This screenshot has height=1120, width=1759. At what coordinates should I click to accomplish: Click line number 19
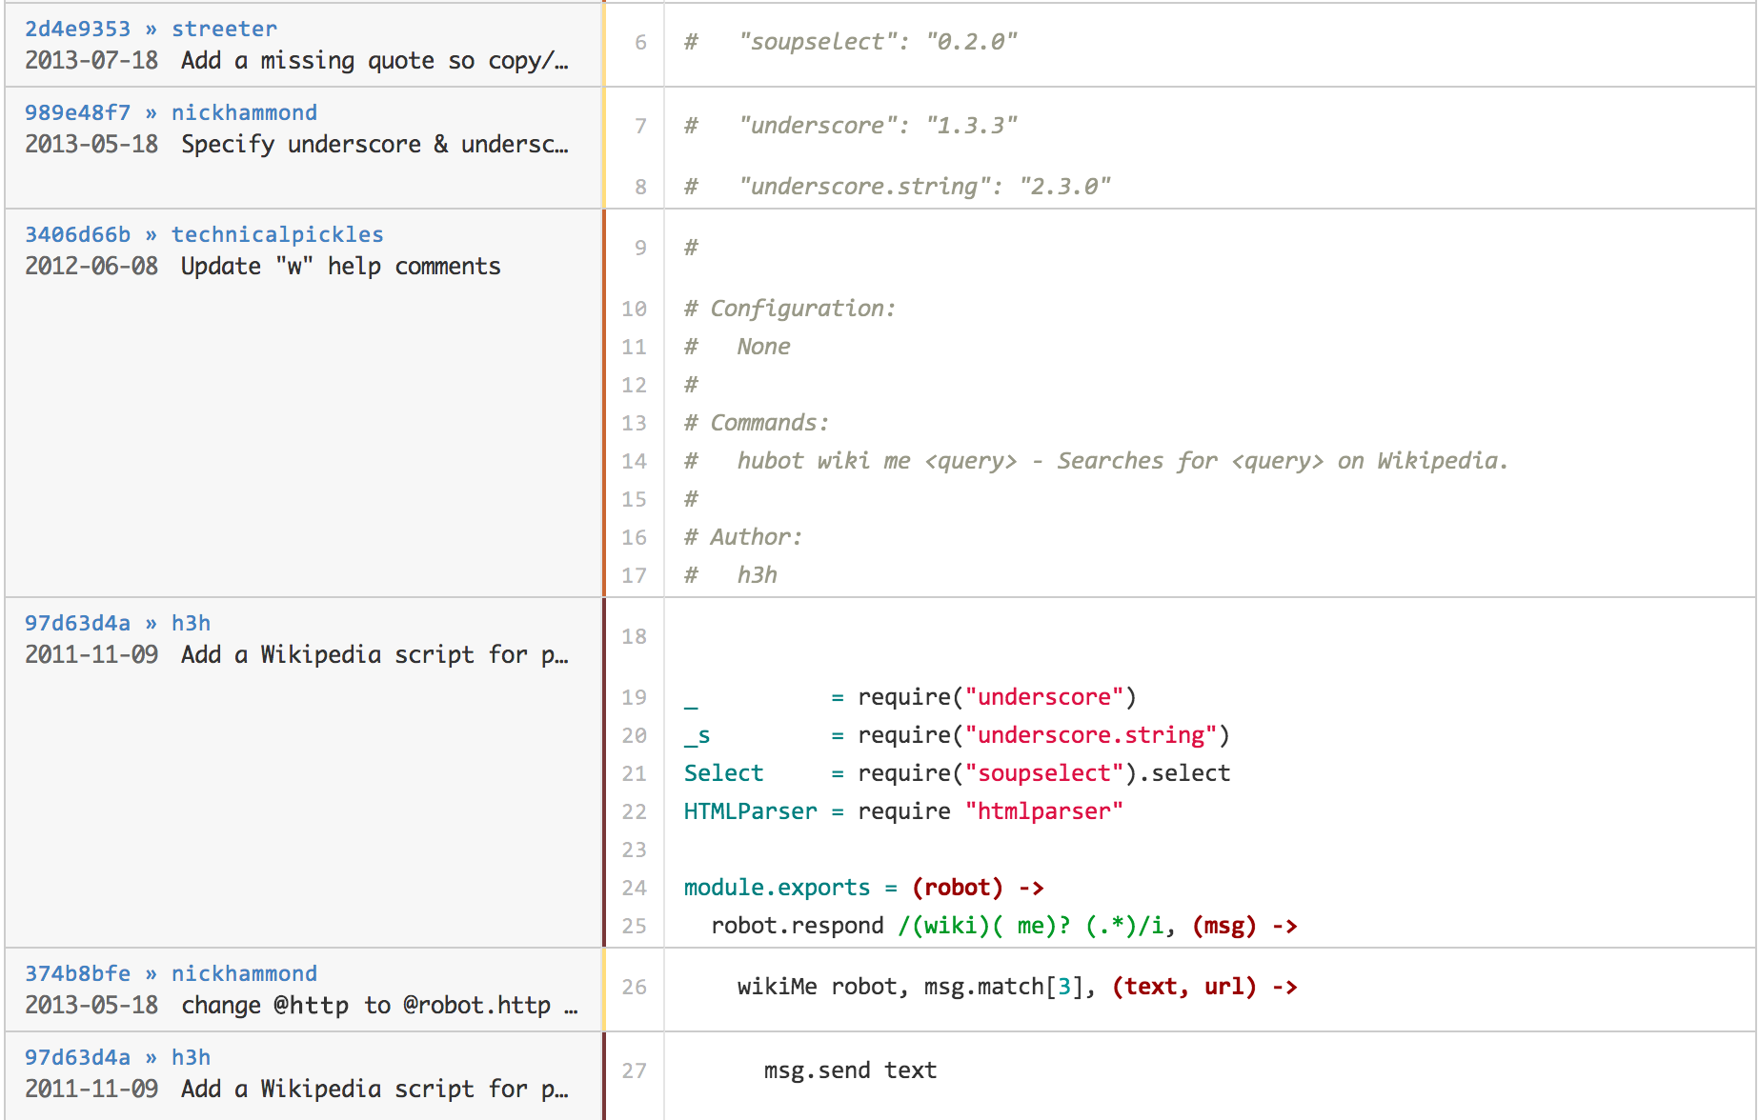click(635, 697)
